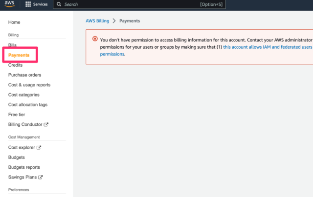313x197 pixels.
Task: Open Cost & usage reports
Action: (x=29, y=85)
